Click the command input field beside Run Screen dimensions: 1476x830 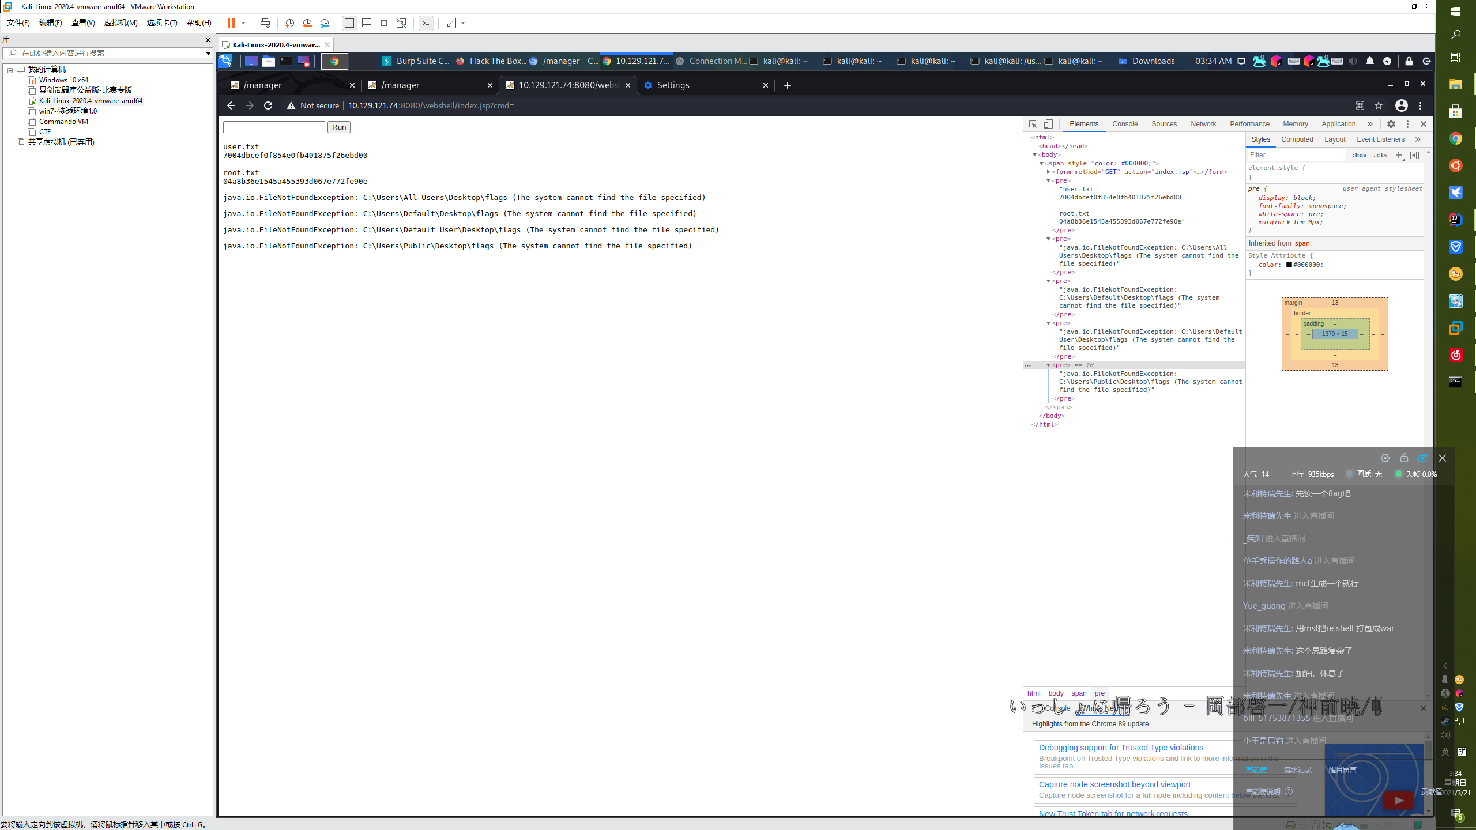point(274,127)
